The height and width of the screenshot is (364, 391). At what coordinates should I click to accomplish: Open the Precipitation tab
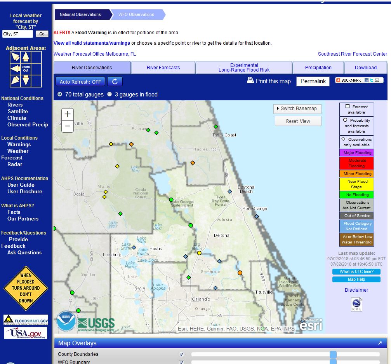(318, 68)
